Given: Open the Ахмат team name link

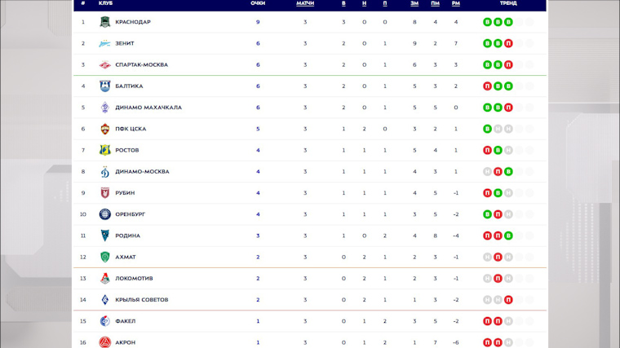Looking at the screenshot, I should pos(126,257).
